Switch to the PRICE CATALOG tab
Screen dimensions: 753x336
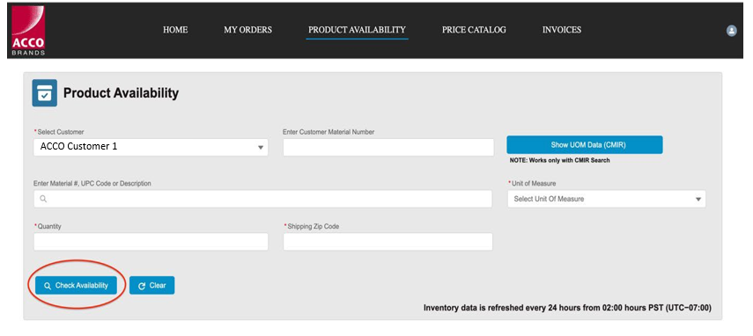pyautogui.click(x=474, y=30)
